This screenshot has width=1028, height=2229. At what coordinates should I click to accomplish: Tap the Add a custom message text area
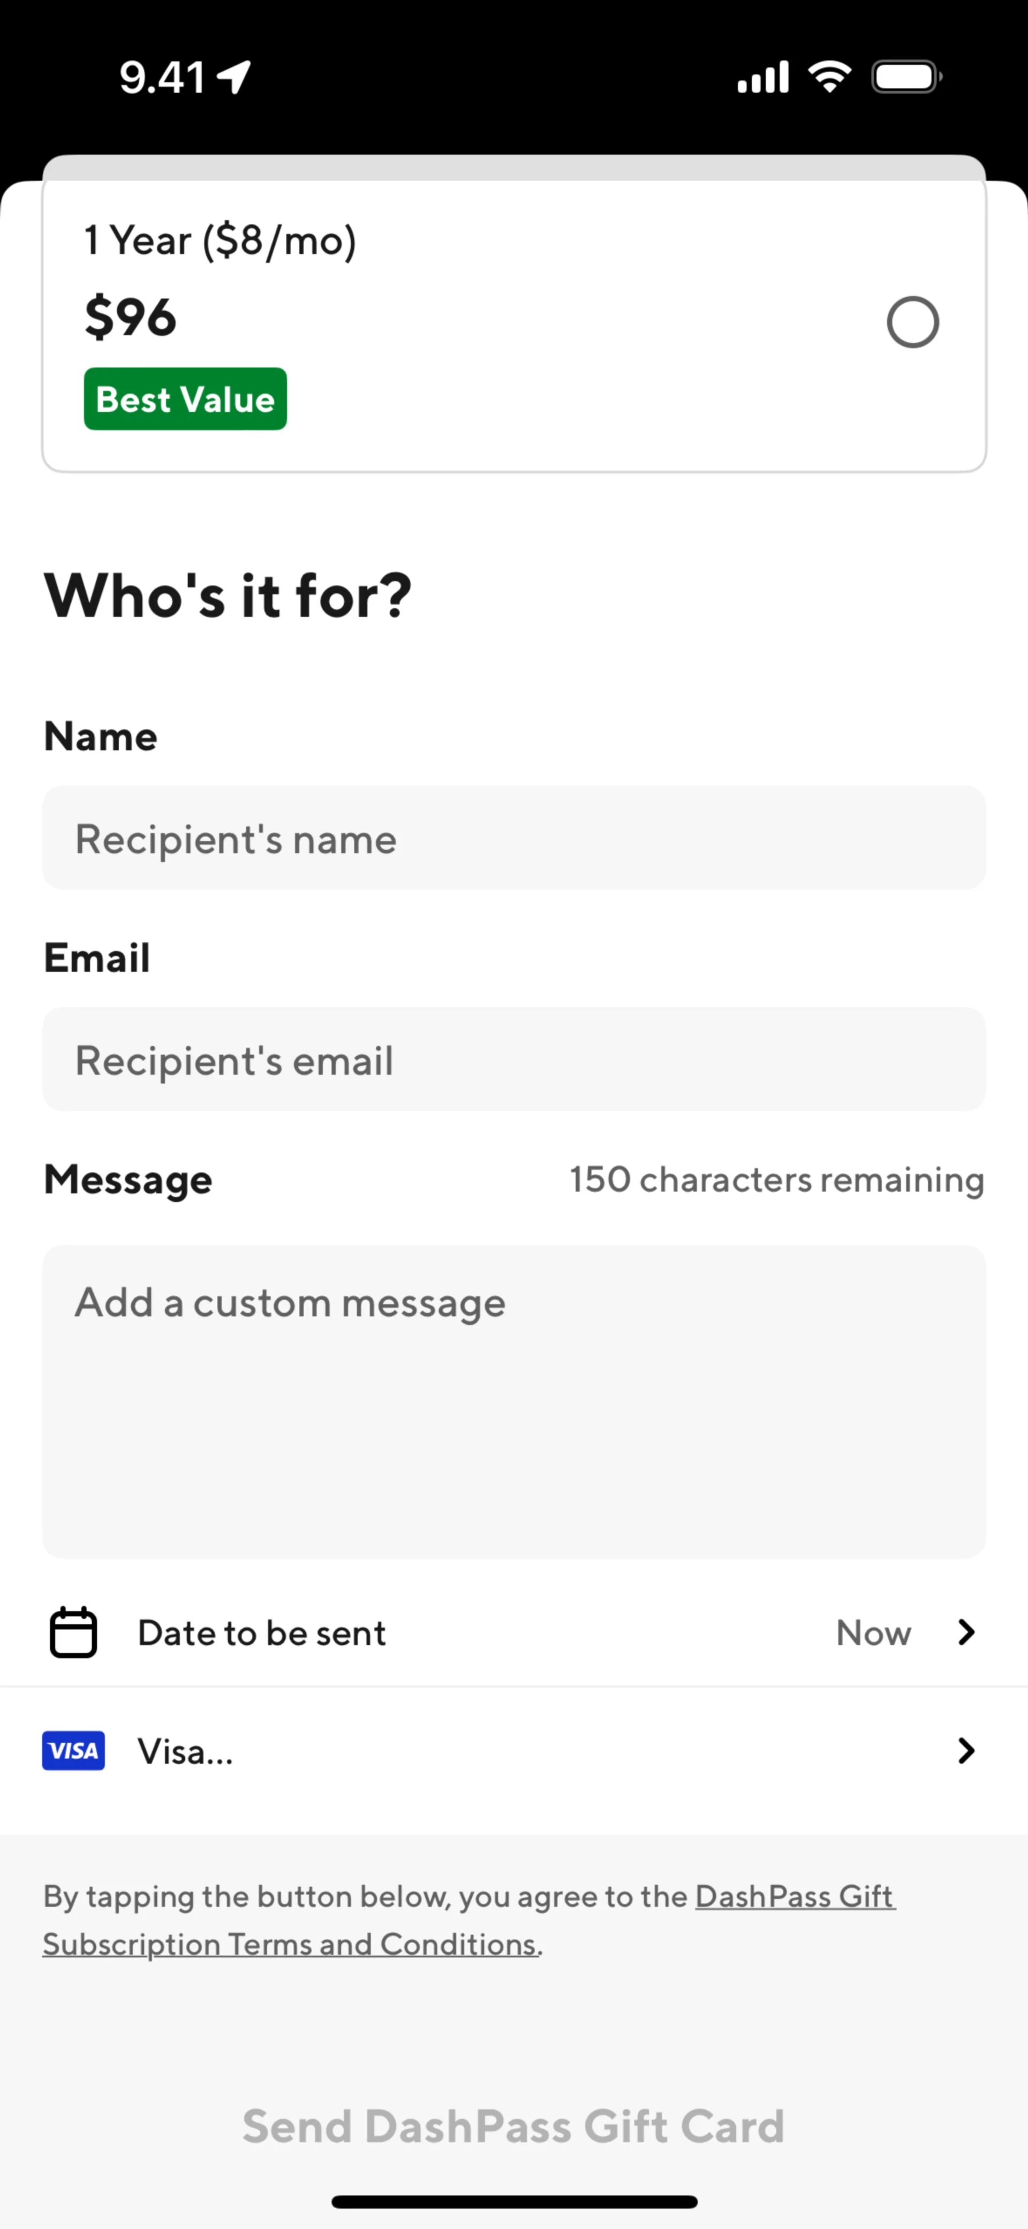pos(514,1402)
